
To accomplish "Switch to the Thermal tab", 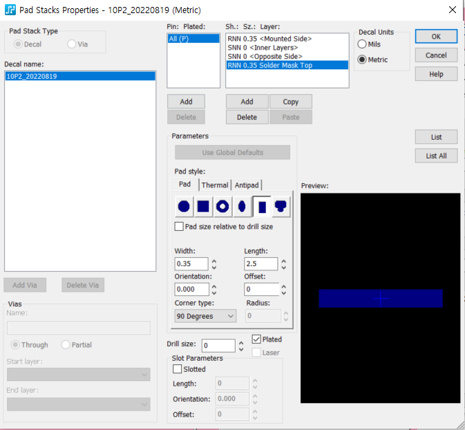I will click(x=215, y=185).
